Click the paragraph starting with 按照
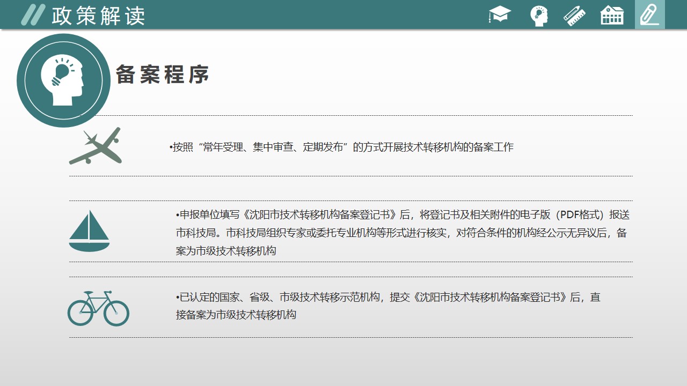 click(341, 147)
